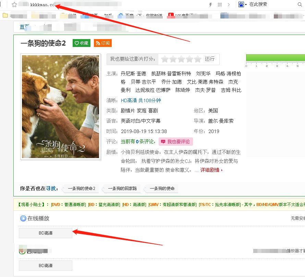
Task: Click the Baidu paw icon in the search box
Action: [242, 4]
